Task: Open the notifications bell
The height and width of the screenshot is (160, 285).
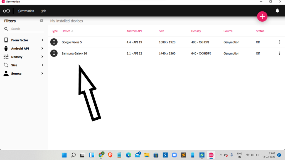Action: pos(277,11)
